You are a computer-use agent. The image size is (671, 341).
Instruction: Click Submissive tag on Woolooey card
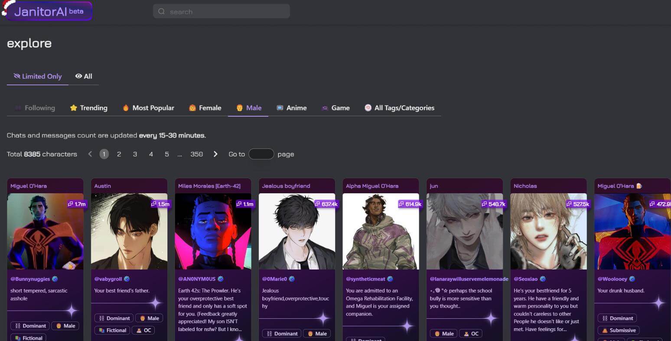(619, 330)
